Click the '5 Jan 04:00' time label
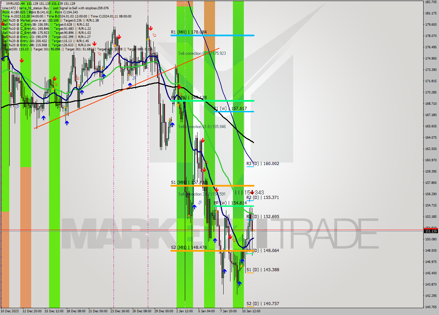This screenshot has width=439, height=315. 206,311
